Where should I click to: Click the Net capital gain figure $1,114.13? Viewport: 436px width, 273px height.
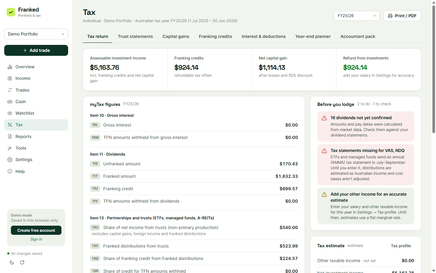tap(272, 67)
